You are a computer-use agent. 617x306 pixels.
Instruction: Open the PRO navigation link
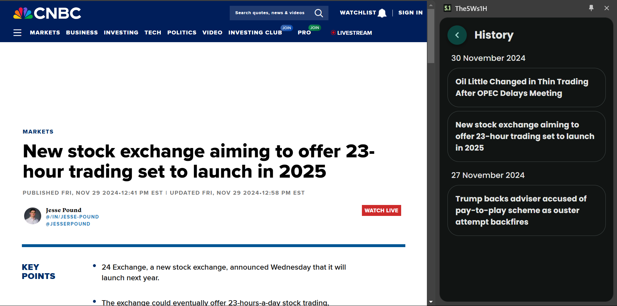[304, 32]
